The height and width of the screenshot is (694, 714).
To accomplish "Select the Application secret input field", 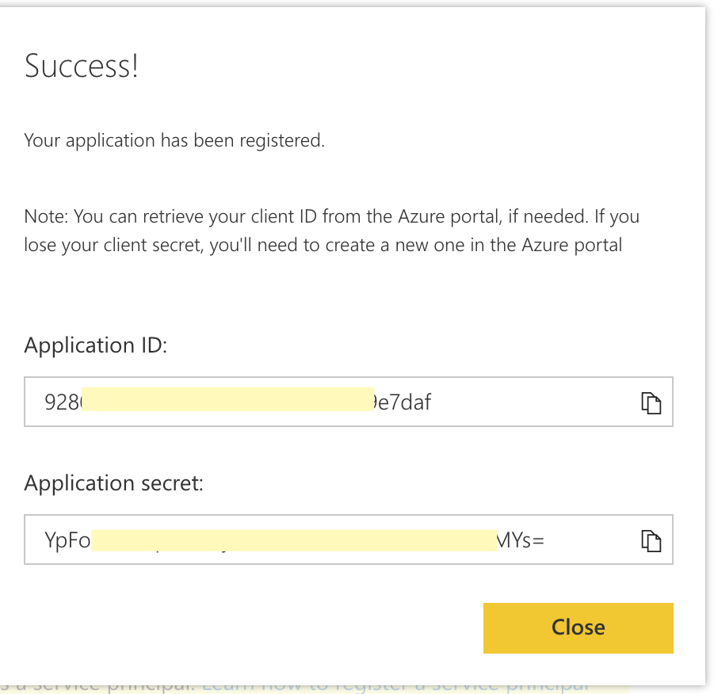I will coord(349,540).
